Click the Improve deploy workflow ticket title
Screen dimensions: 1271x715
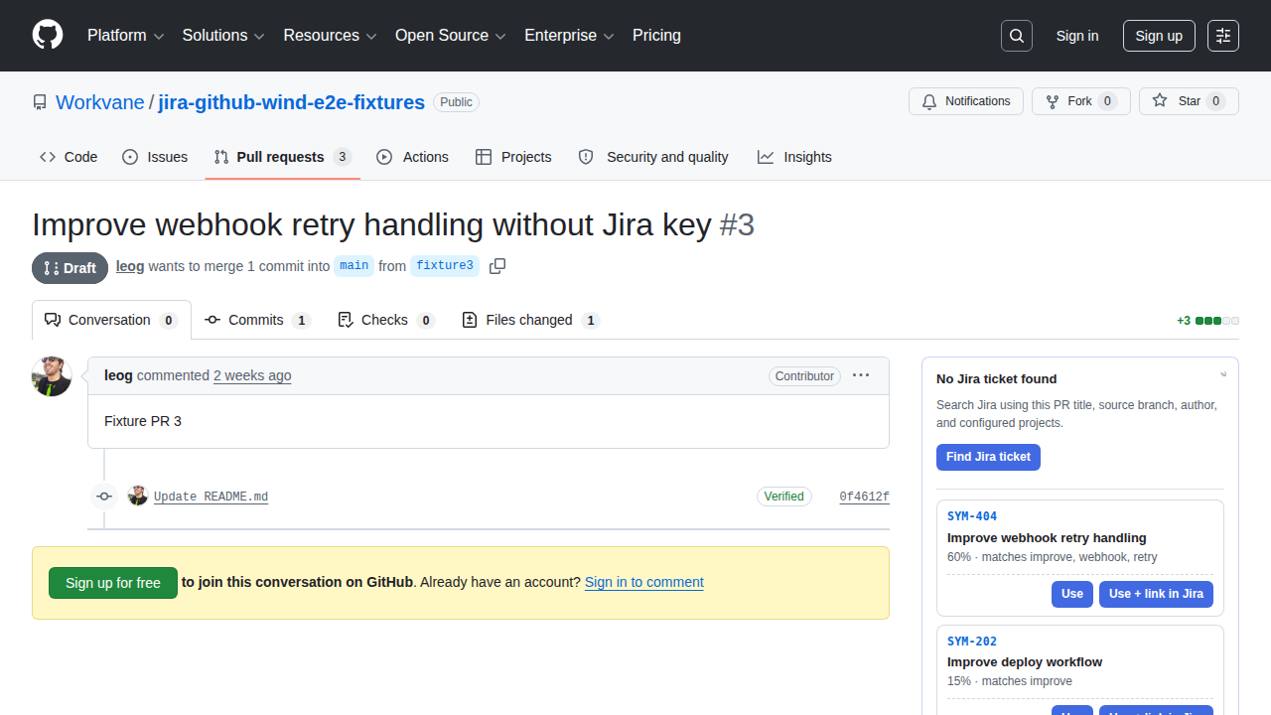(1025, 662)
